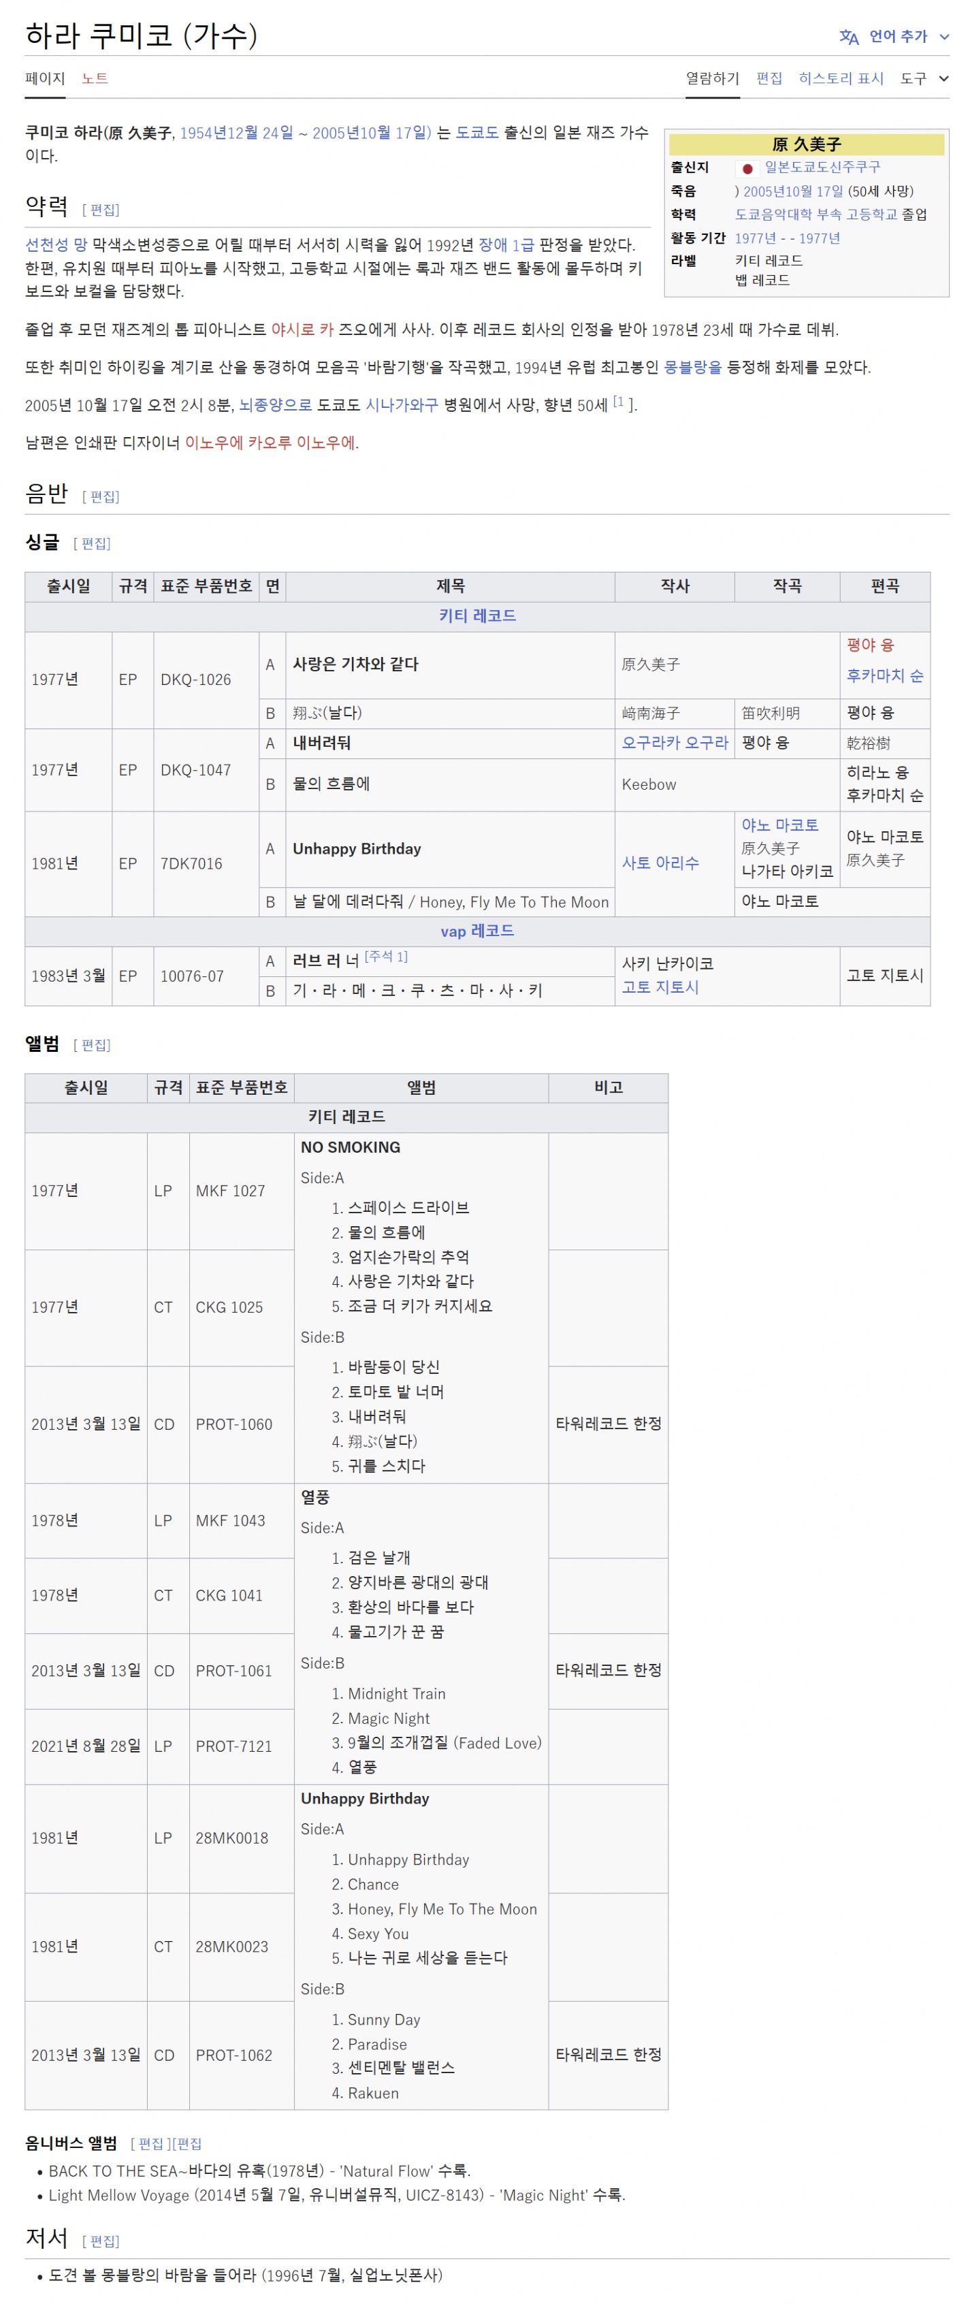Click the language translation icon
This screenshot has width=953, height=2306.
(x=847, y=37)
